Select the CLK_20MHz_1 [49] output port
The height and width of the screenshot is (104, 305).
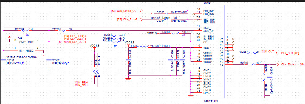290,65
